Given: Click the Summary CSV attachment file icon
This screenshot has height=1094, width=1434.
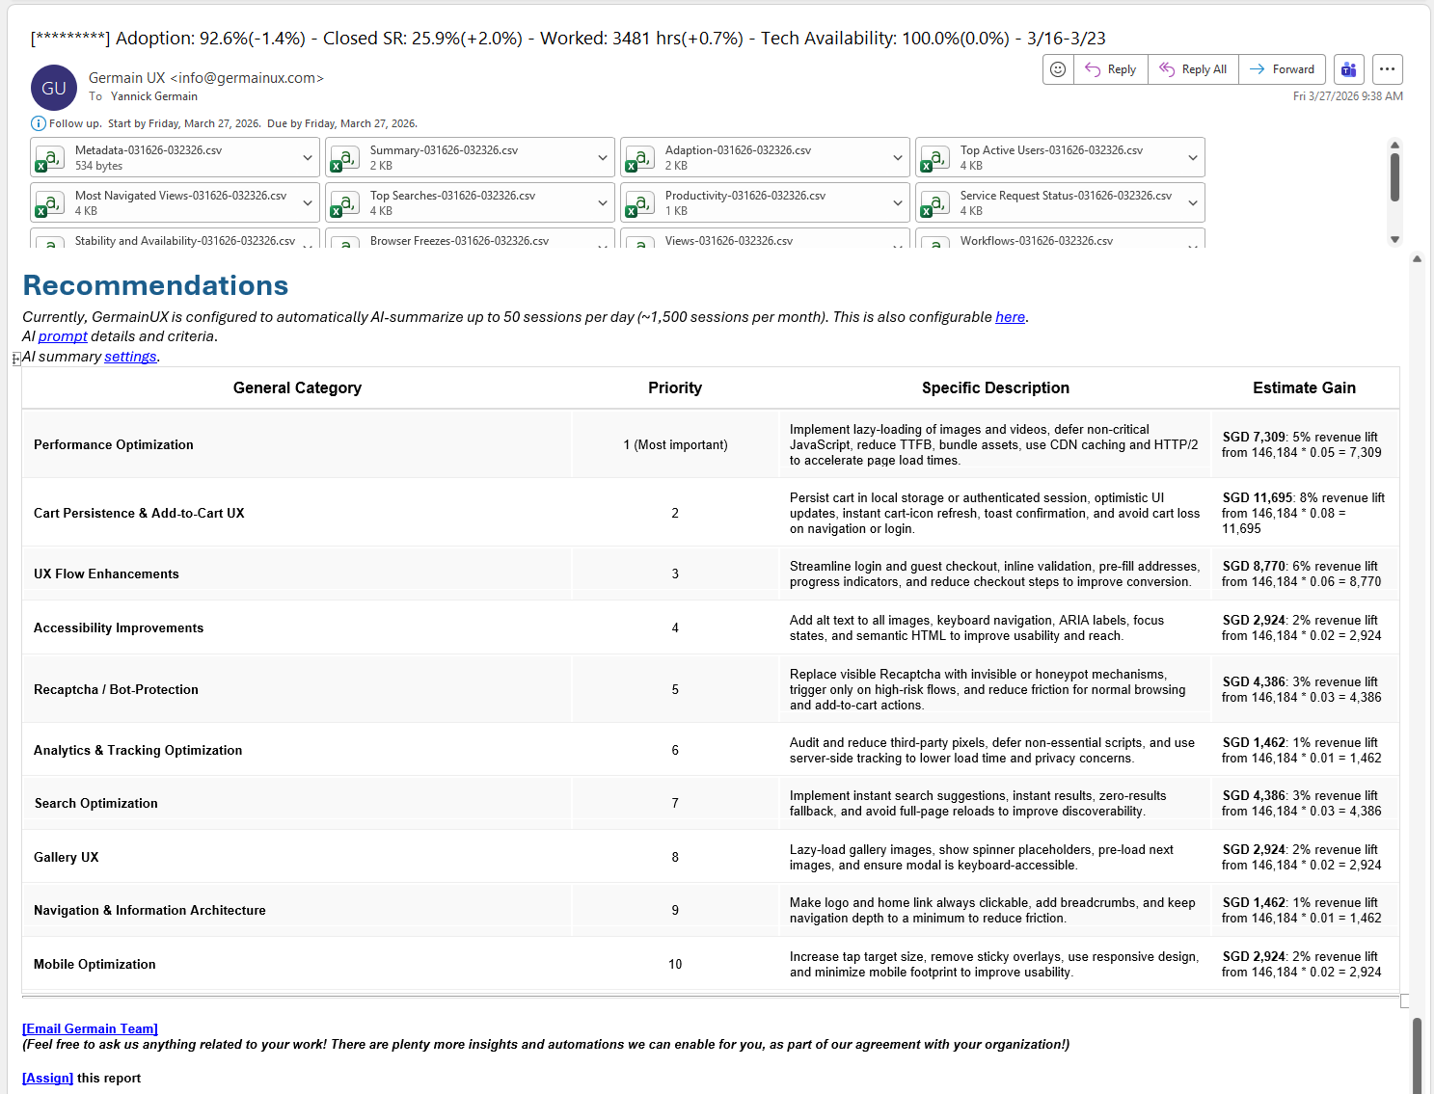Looking at the screenshot, I should [x=344, y=158].
